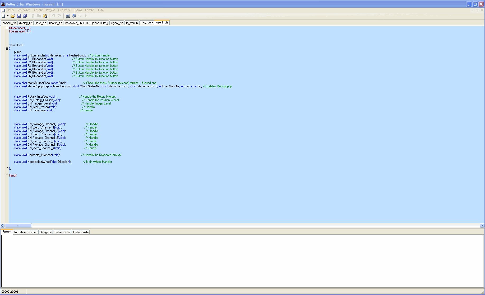Collapse the #ifndef userif_t_h fold

point(7,28)
